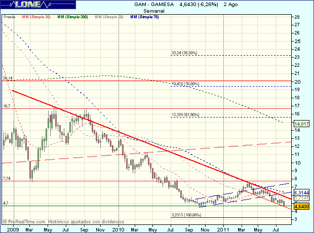
Task: Click the 2011 marker on time axis
Action: coord(225,229)
